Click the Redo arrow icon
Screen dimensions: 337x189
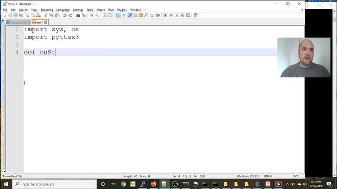coord(70,15)
